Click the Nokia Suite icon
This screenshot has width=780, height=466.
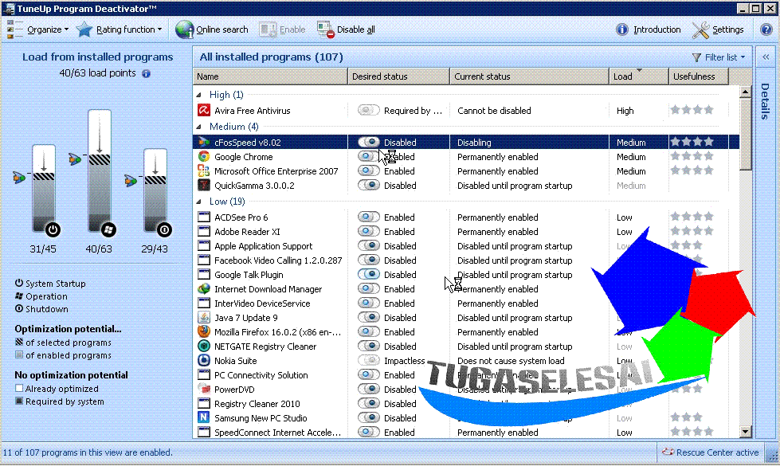tap(203, 360)
